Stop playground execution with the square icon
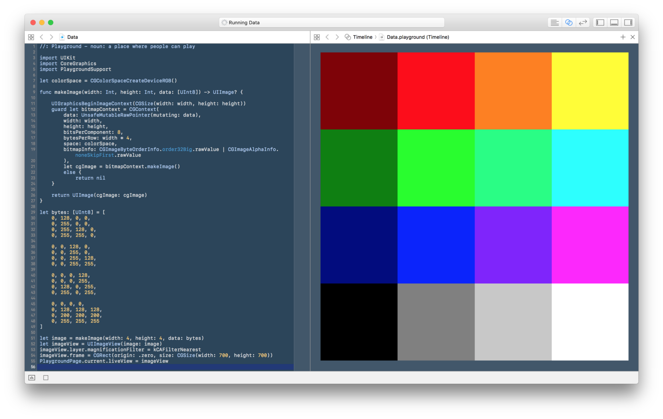 pos(46,378)
